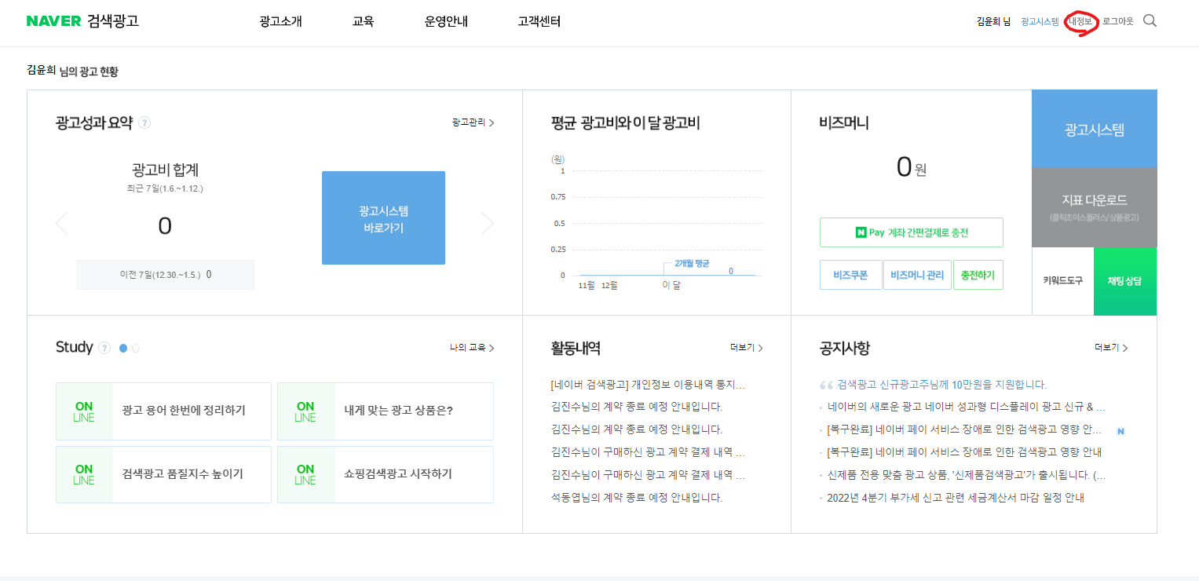Open the 비즈머니 관리 button
Viewport: 1199px width, 581px height.
click(917, 276)
